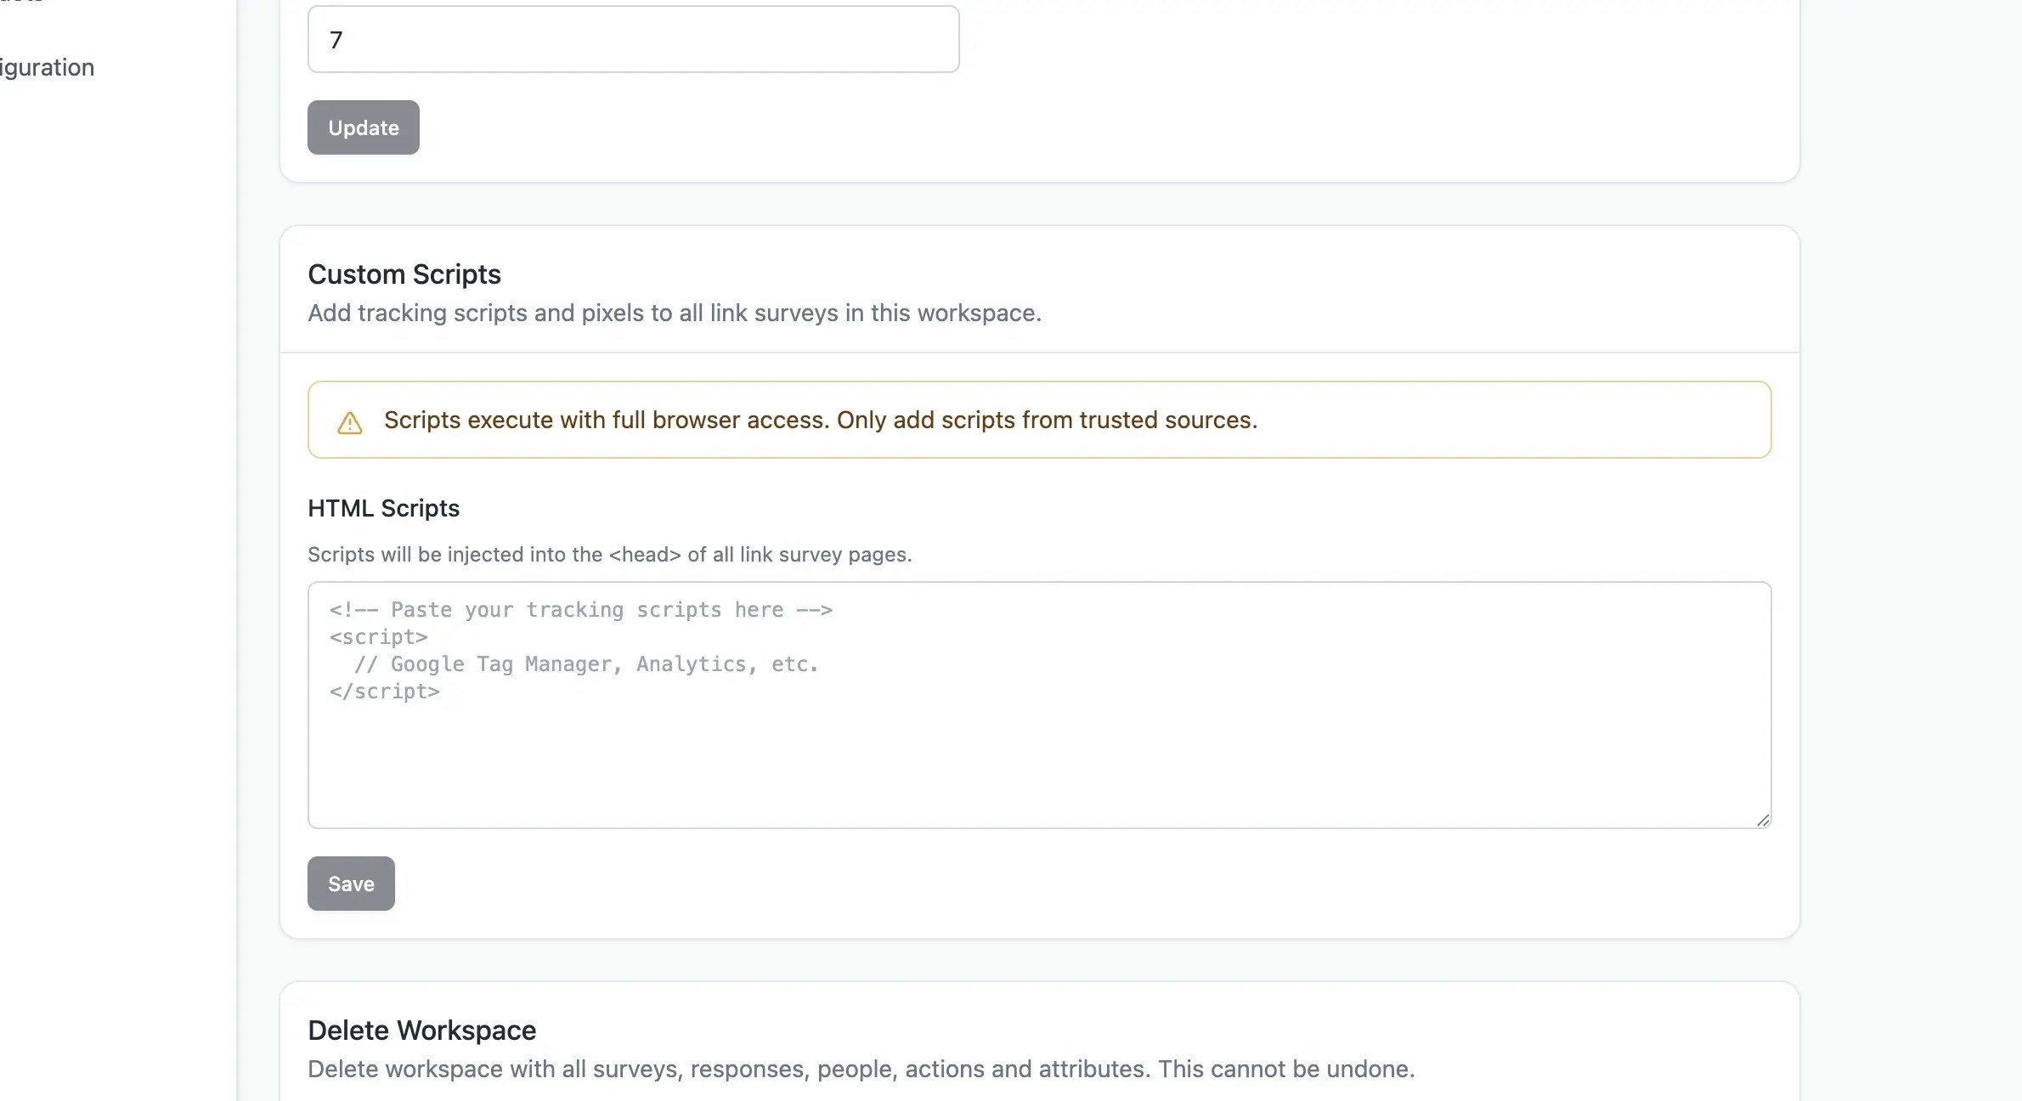The width and height of the screenshot is (2022, 1101).
Task: Click the HTML Scripts label
Action: 383,507
